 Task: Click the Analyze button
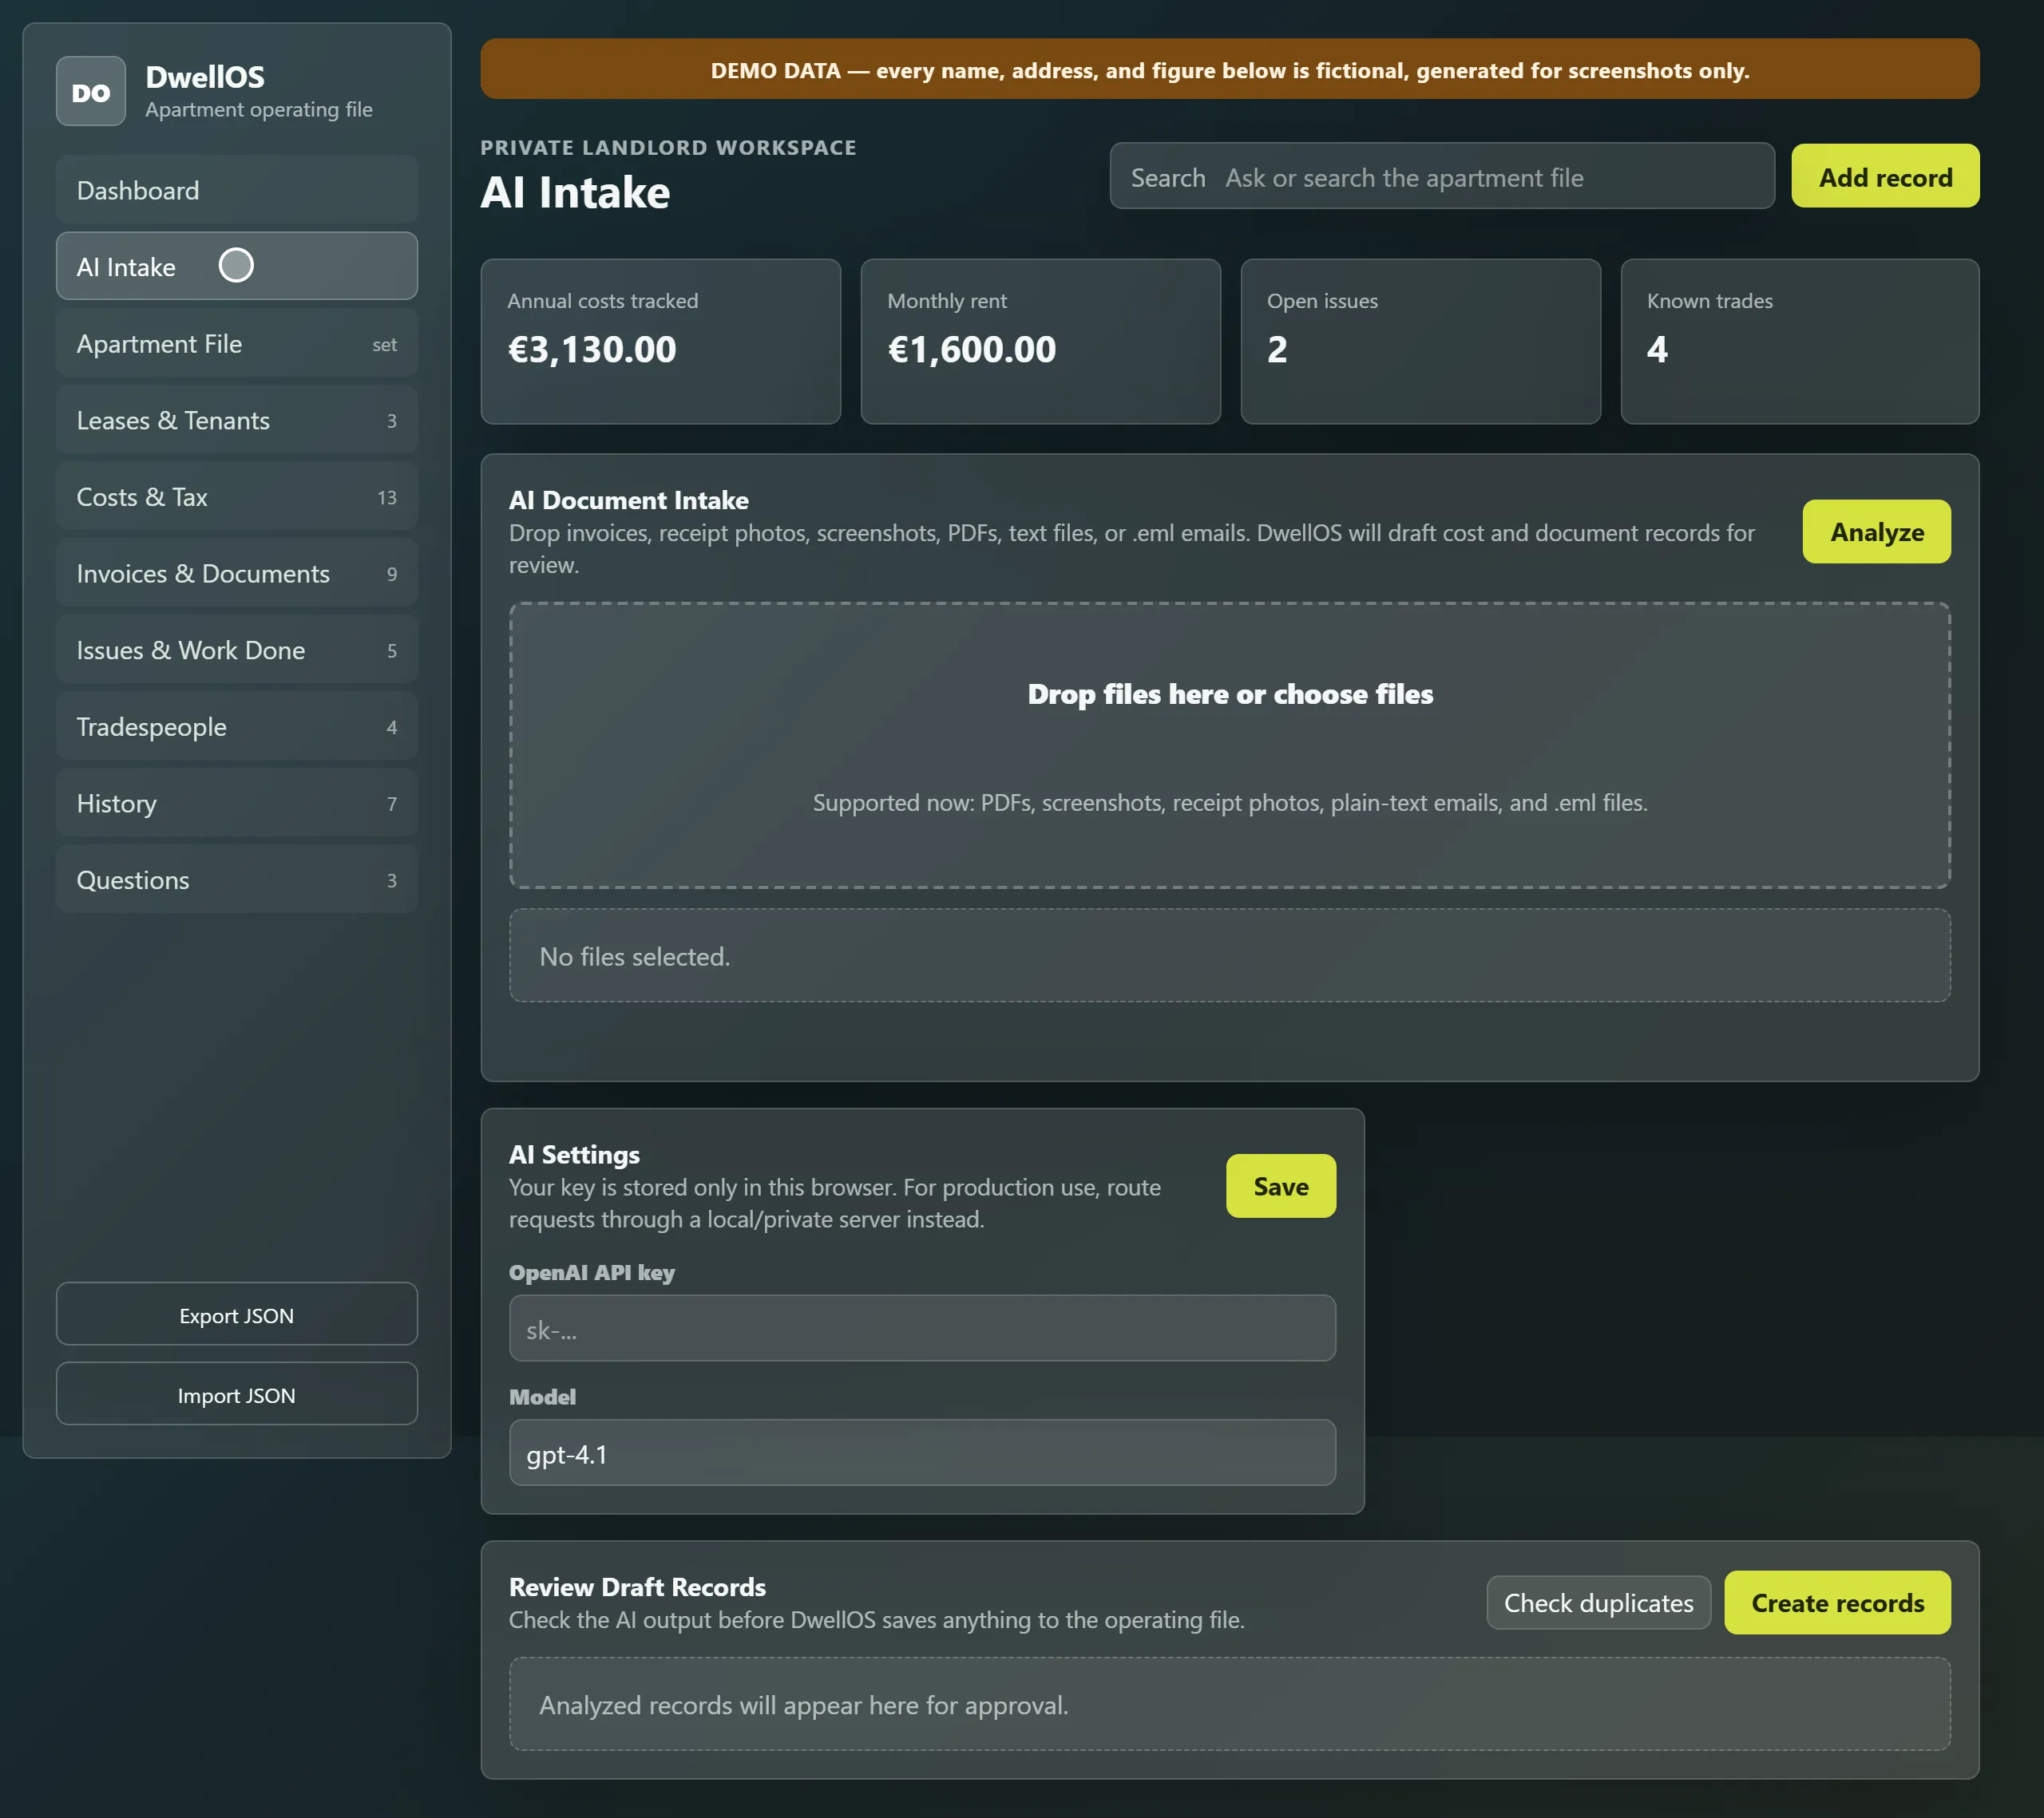[x=1876, y=532]
